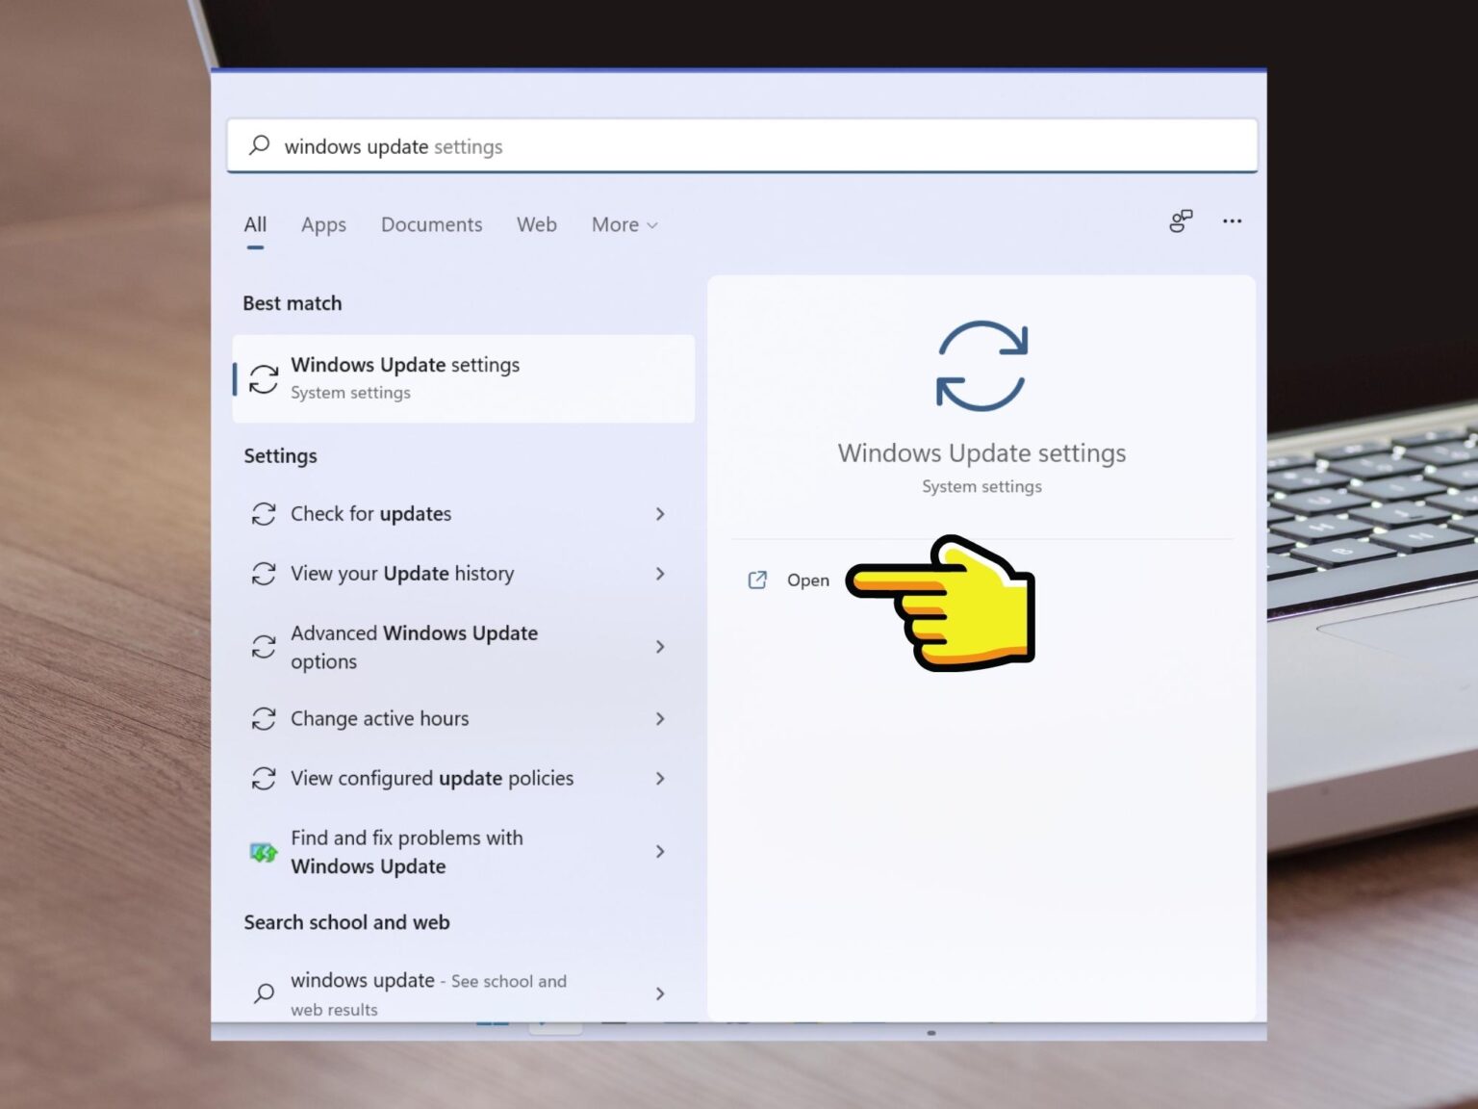Click the sync icon beside Change active hours
This screenshot has height=1109, width=1478.
pos(264,719)
